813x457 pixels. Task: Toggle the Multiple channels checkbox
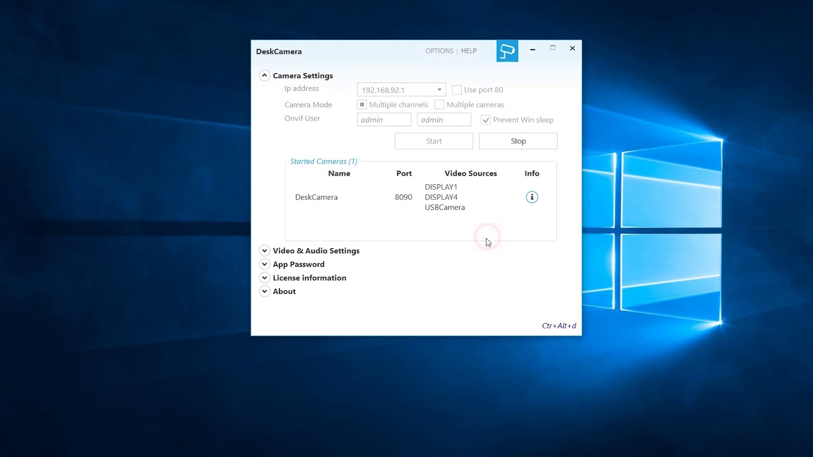click(x=362, y=105)
